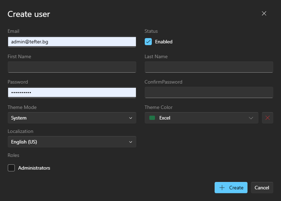Select the ConfirmPassword input field
The height and width of the screenshot is (201, 281).
209,92
